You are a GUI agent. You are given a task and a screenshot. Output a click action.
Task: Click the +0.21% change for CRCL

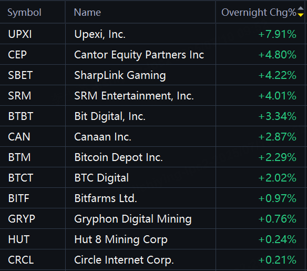[x=277, y=260]
